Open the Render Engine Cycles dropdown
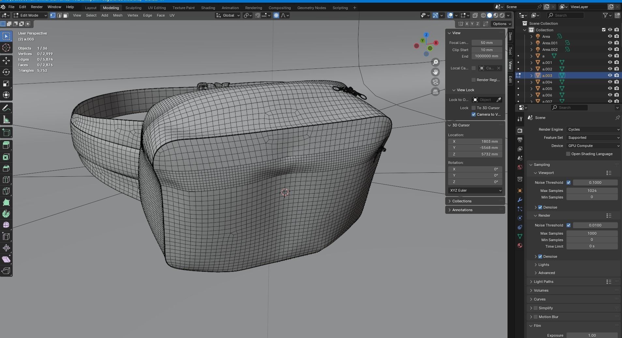 tap(593, 129)
